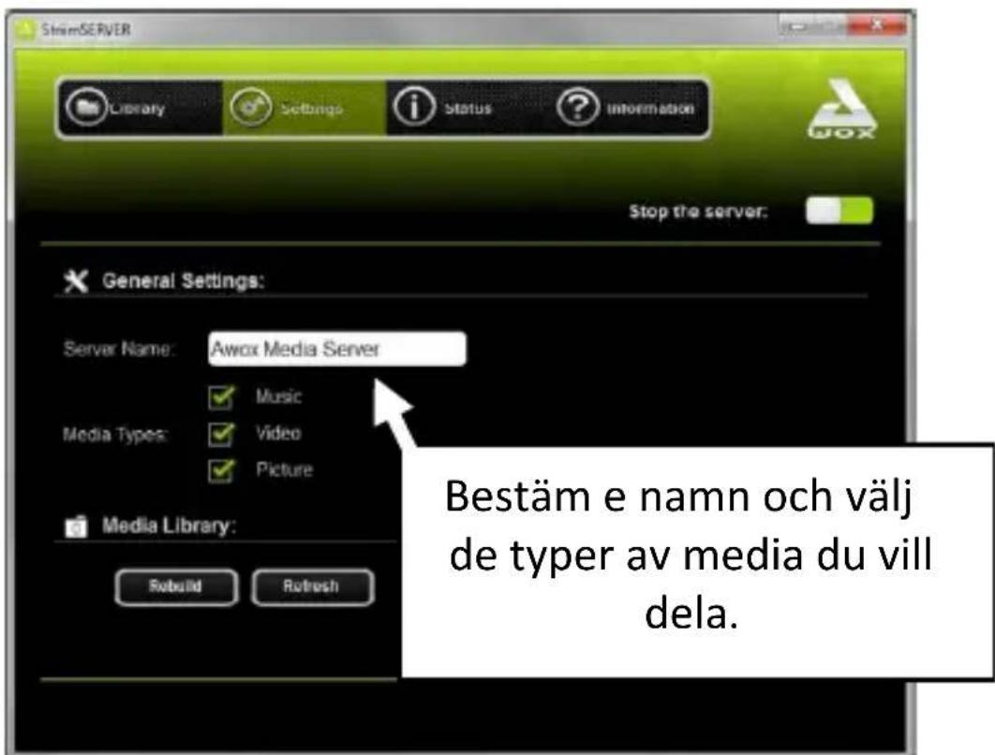
Task: Click the Settings gear icon
Action: coord(251,107)
